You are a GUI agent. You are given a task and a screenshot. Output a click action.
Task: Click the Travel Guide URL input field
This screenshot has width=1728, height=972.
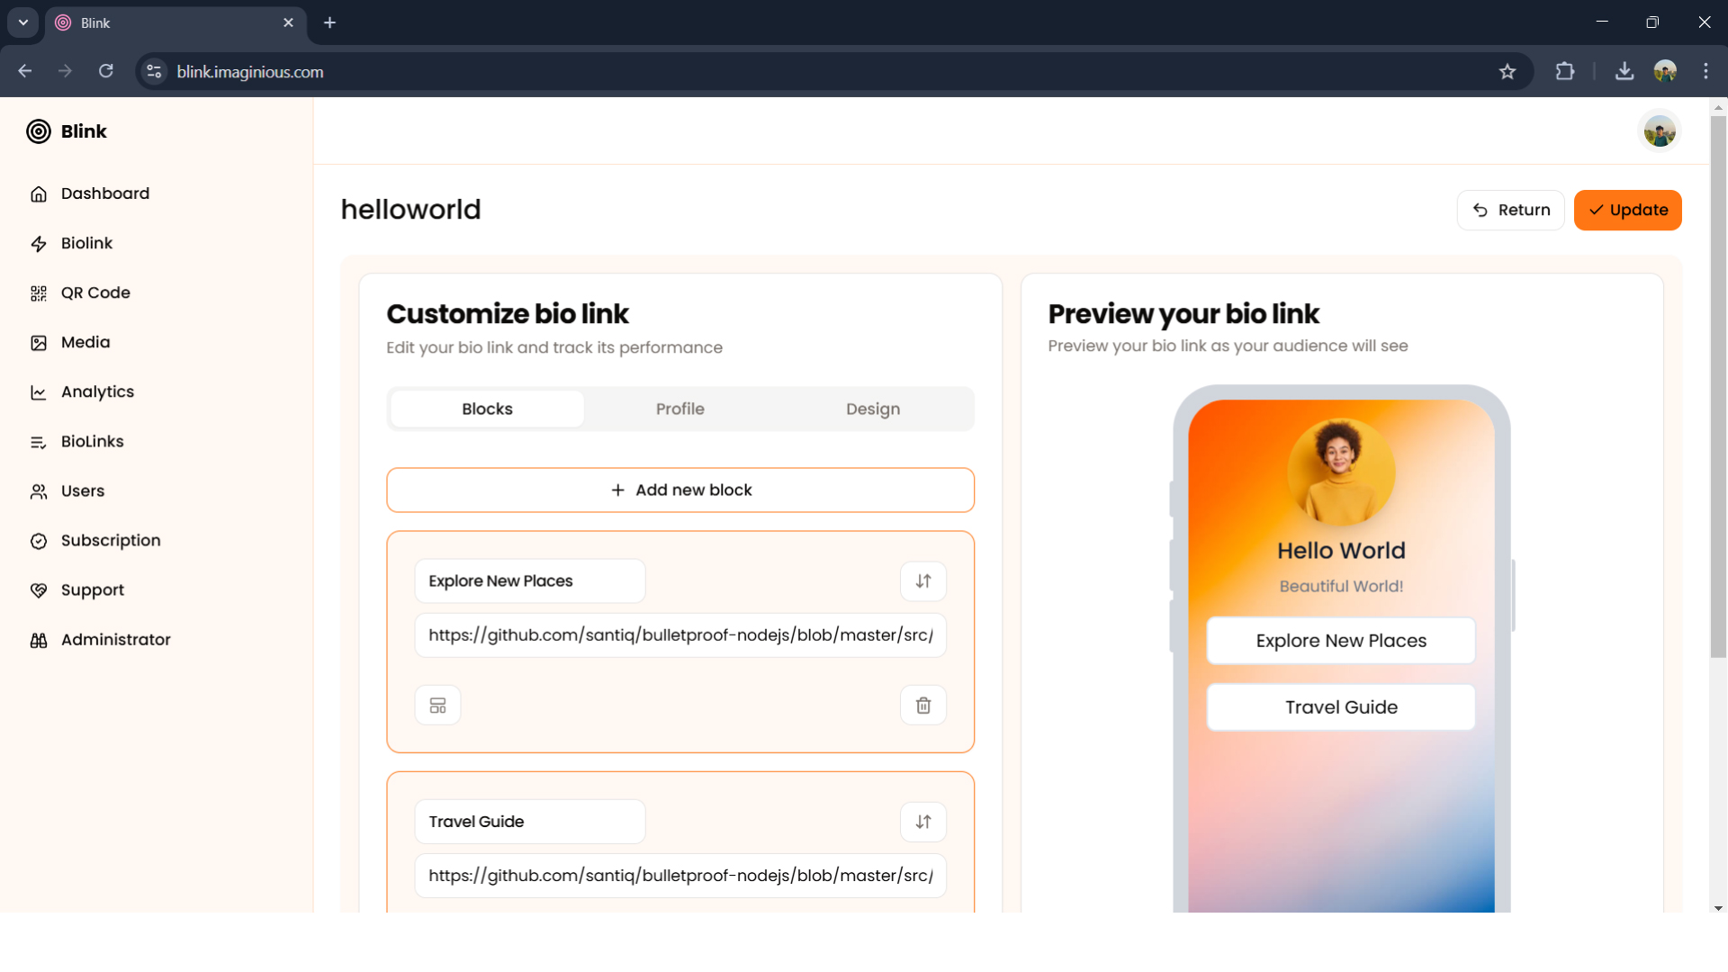[679, 875]
